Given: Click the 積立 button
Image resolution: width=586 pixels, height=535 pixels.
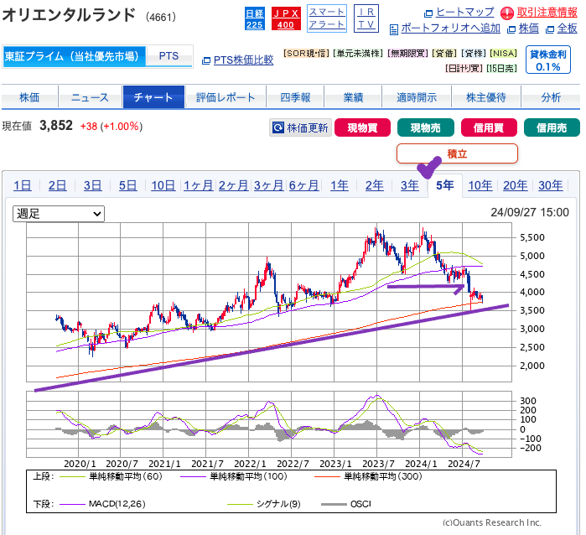Looking at the screenshot, I should pyautogui.click(x=457, y=153).
